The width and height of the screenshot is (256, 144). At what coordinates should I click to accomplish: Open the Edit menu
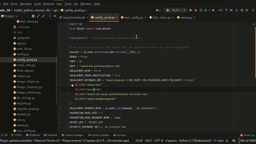(x=6, y=4)
